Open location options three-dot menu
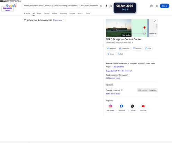Image resolution: width=173 pixels, height=143 pixels. [x=65, y=20]
